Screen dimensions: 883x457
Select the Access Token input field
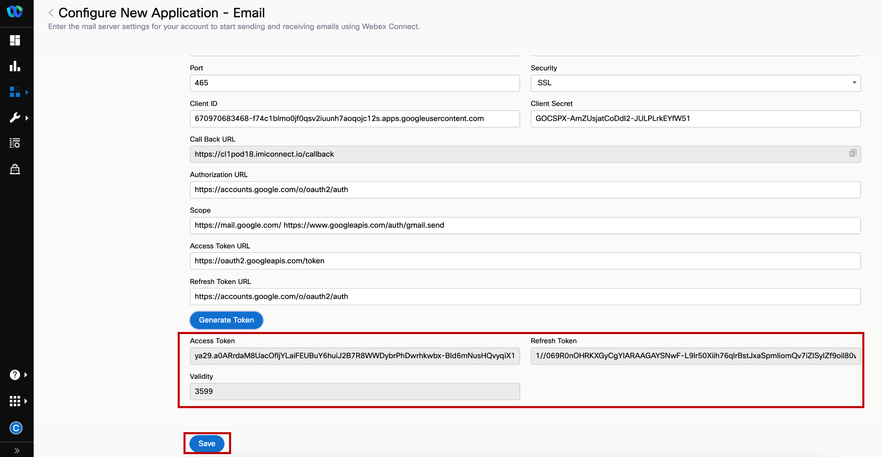[355, 356]
